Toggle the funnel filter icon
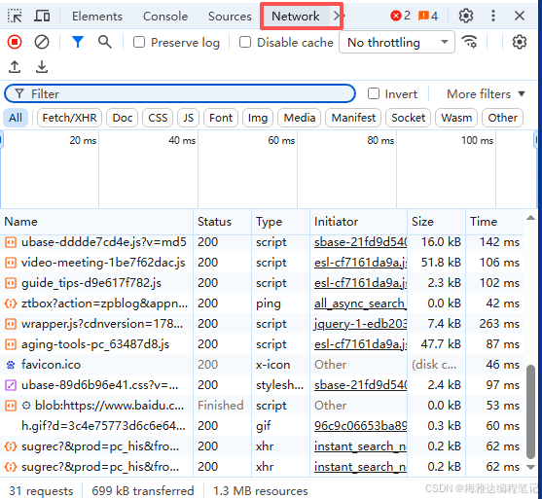Viewport: 542px width, 499px height. (78, 42)
